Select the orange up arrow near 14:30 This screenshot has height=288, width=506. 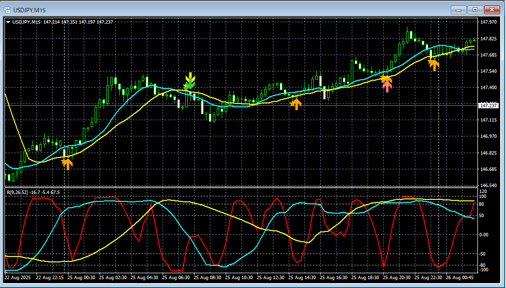(296, 103)
